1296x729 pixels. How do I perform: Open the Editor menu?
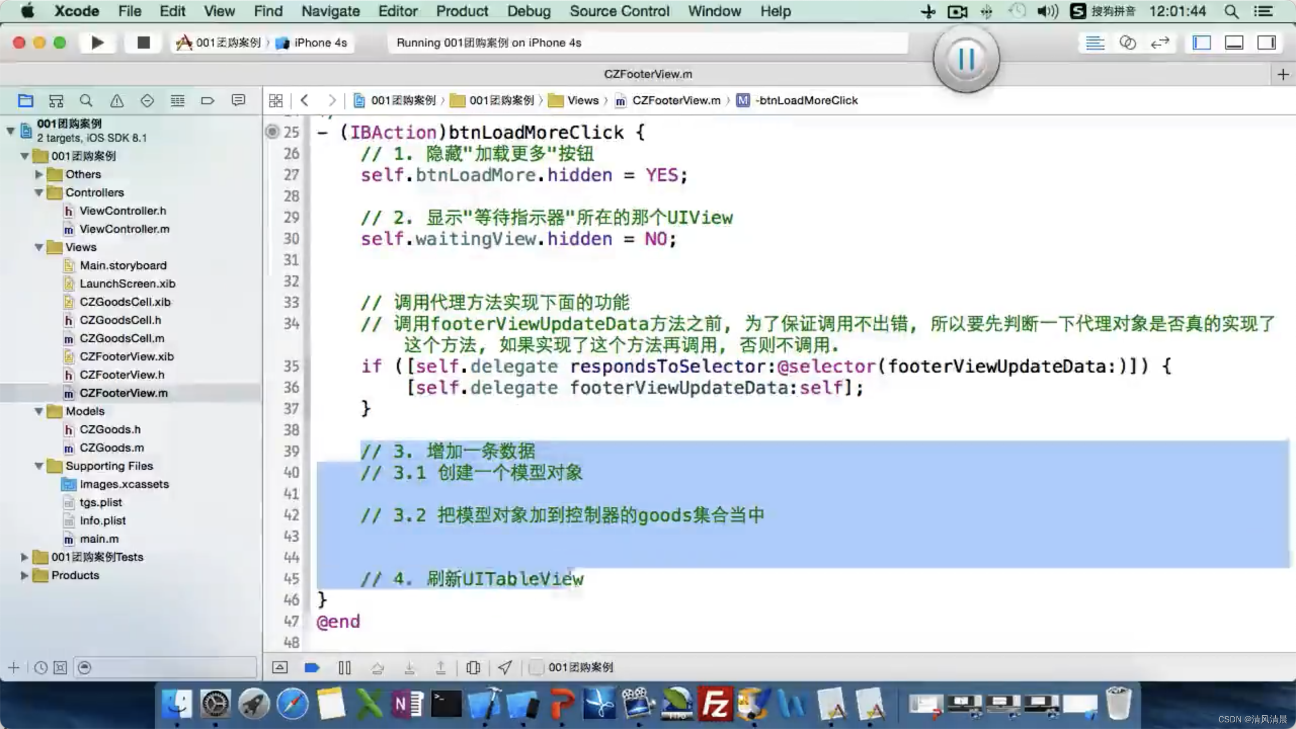[x=398, y=11]
